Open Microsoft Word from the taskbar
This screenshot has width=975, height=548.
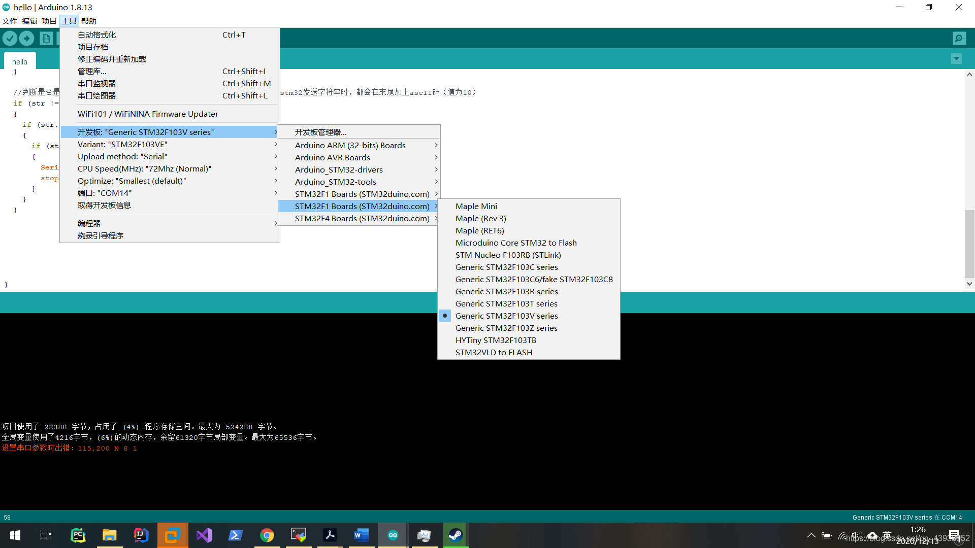362,535
